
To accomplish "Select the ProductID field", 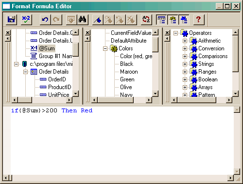I will (x=60, y=87).
